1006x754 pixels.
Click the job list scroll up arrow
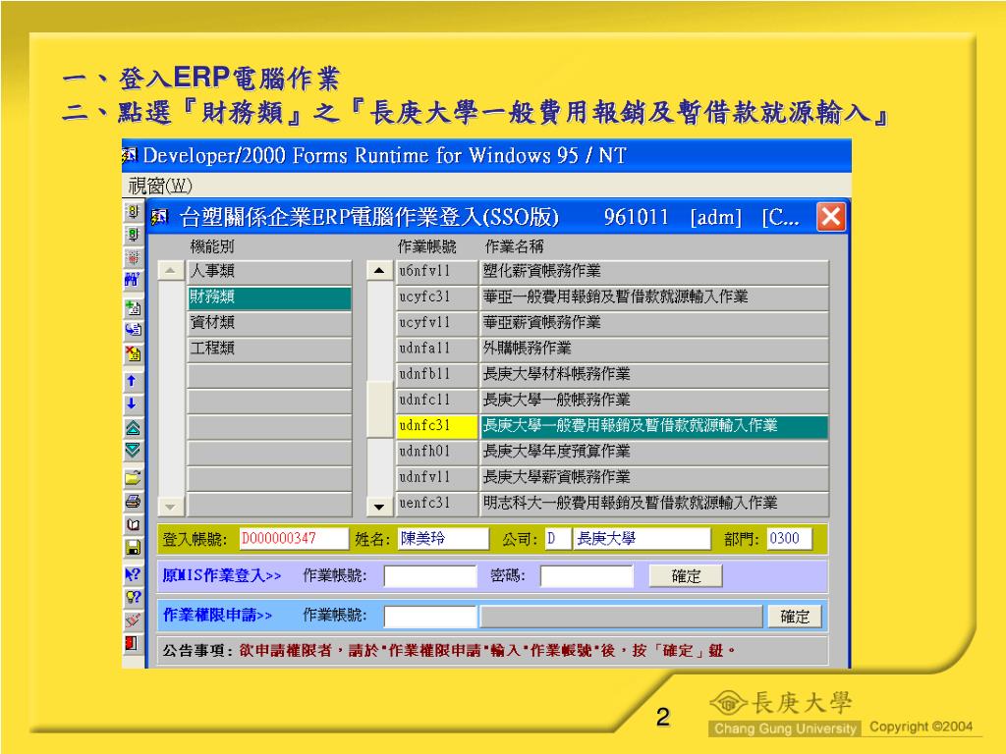(x=379, y=271)
